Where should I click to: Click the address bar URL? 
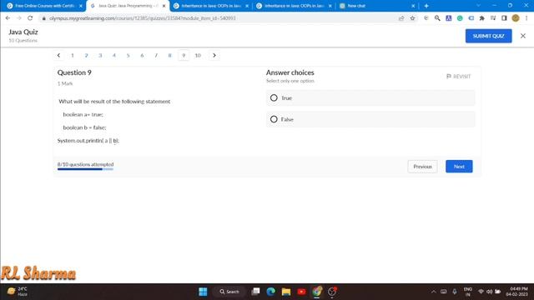(143, 18)
